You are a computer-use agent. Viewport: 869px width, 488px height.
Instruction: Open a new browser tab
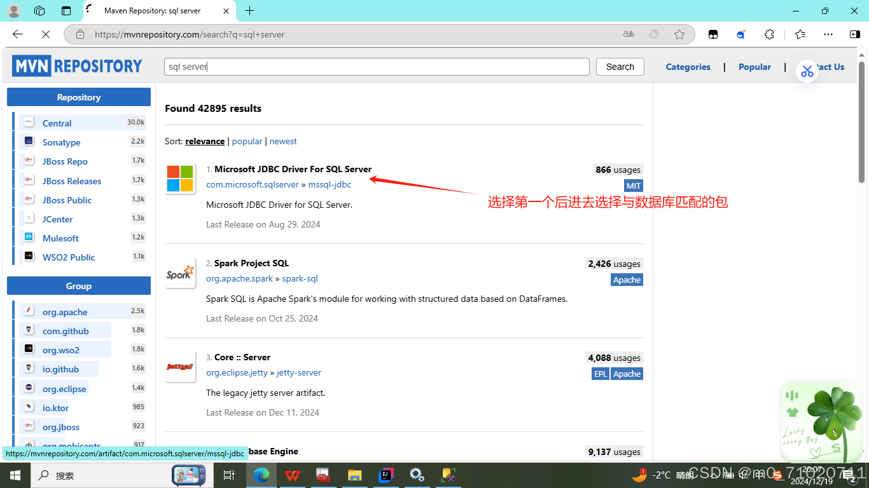coord(249,11)
